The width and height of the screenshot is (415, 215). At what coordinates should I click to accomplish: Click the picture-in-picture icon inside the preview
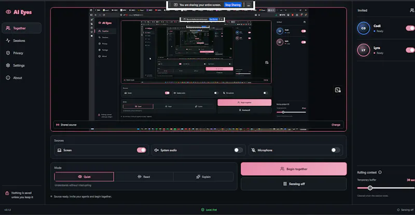(267, 62)
